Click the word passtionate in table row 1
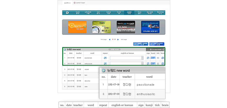227x108 pixels. pyautogui.click(x=88, y=58)
